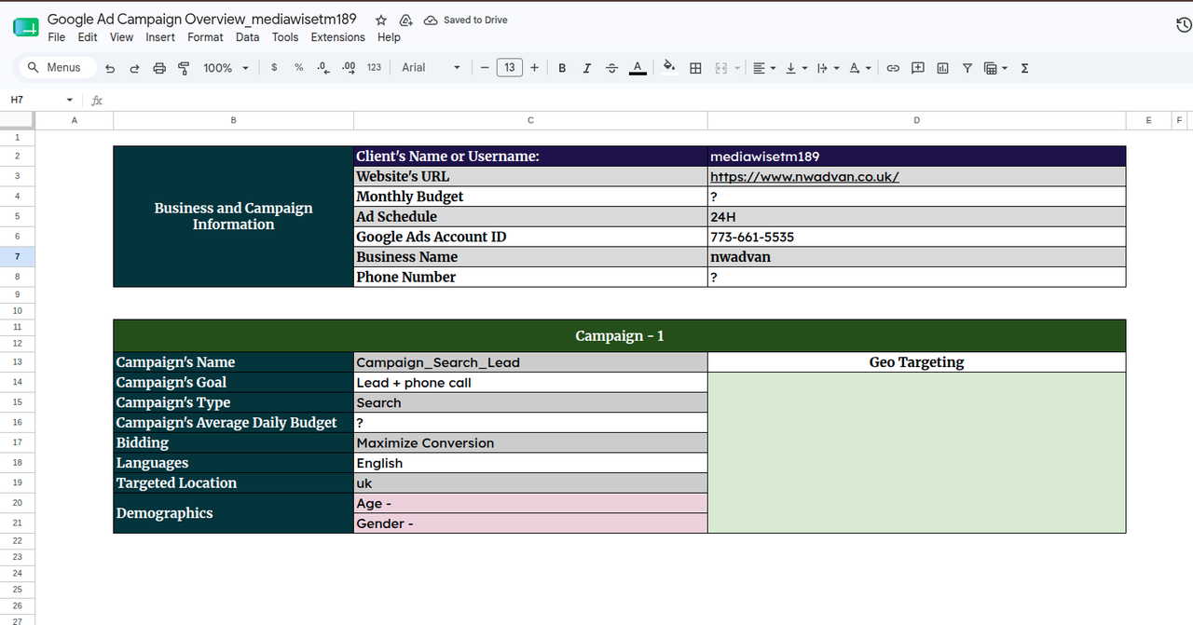
Task: Click the functions sigma icon
Action: pyautogui.click(x=1024, y=68)
